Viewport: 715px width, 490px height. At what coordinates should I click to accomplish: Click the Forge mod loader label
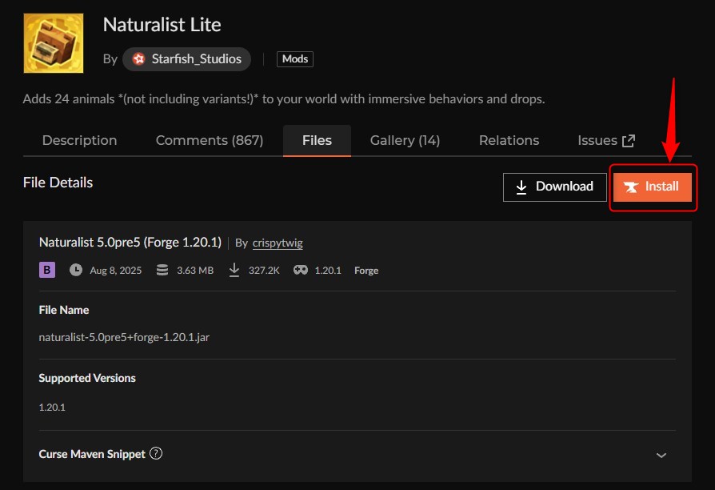click(366, 271)
